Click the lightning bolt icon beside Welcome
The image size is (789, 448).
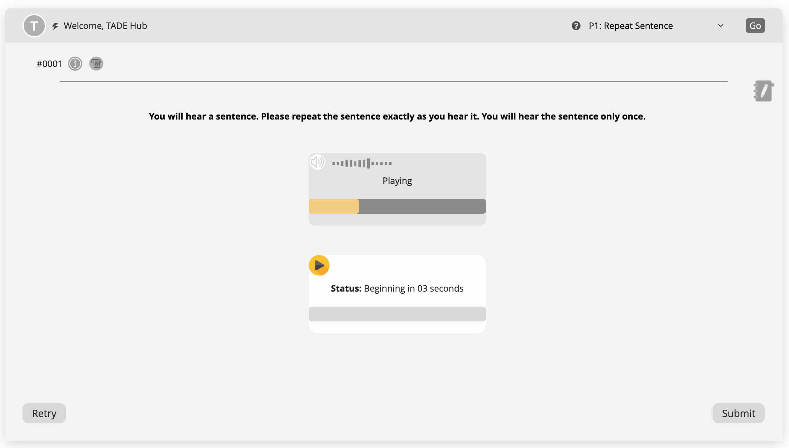tap(56, 26)
